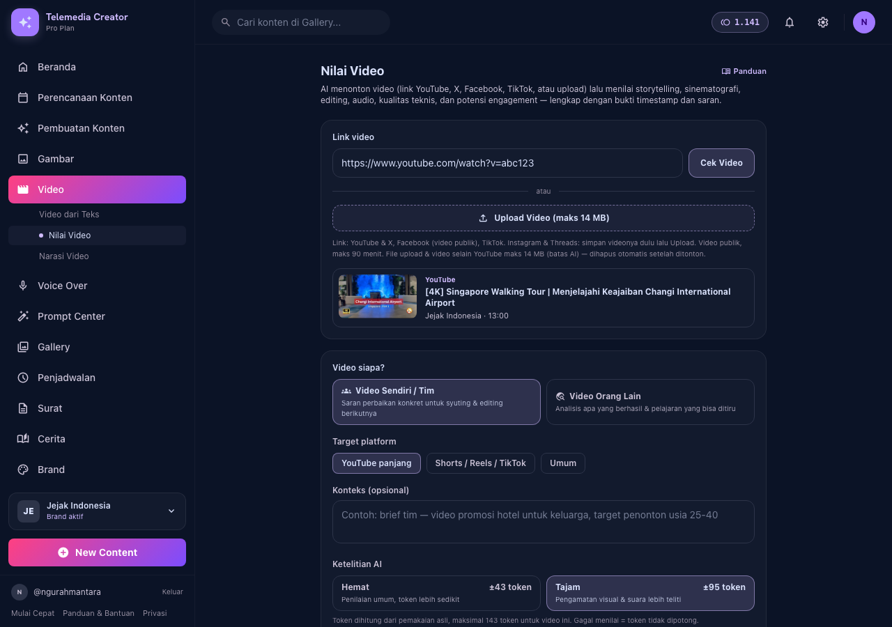Open notifications via the bell icon
This screenshot has width=892, height=627.
[x=790, y=22]
